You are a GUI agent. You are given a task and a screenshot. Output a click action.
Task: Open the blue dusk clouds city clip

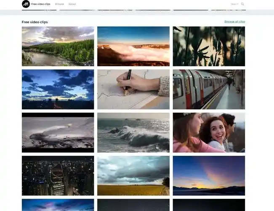(58, 89)
